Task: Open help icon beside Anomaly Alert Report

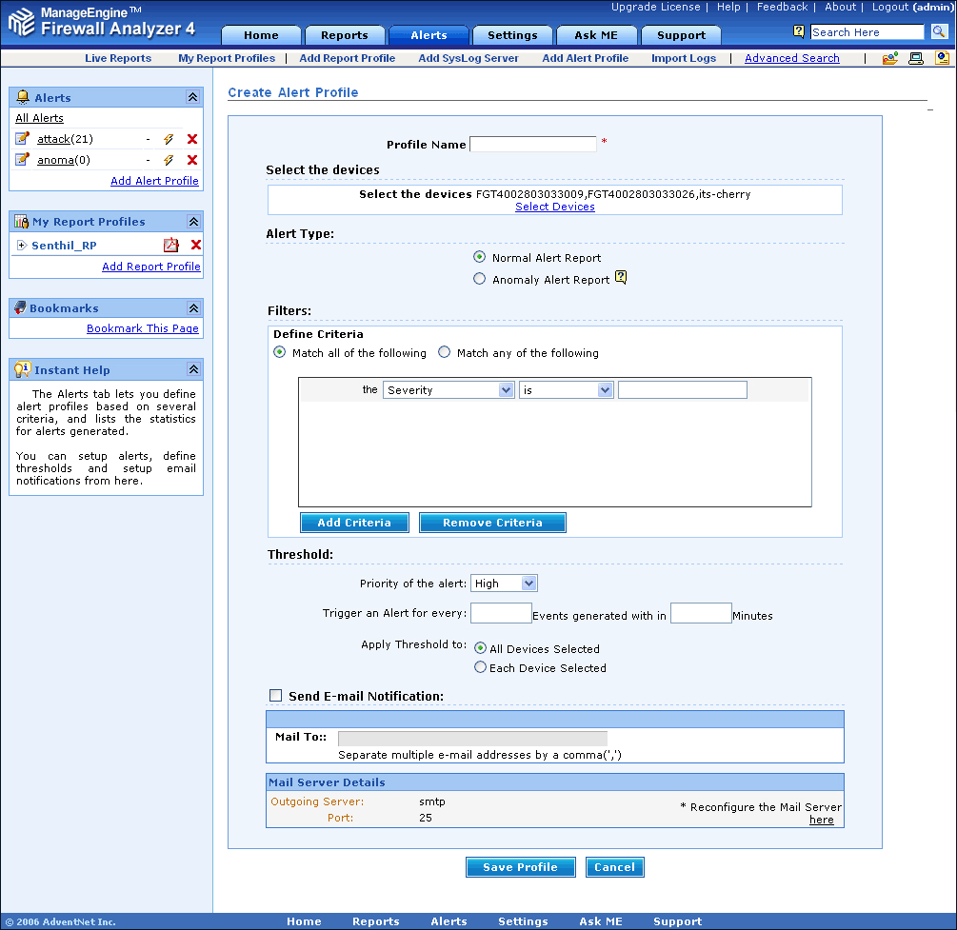Action: click(x=621, y=278)
